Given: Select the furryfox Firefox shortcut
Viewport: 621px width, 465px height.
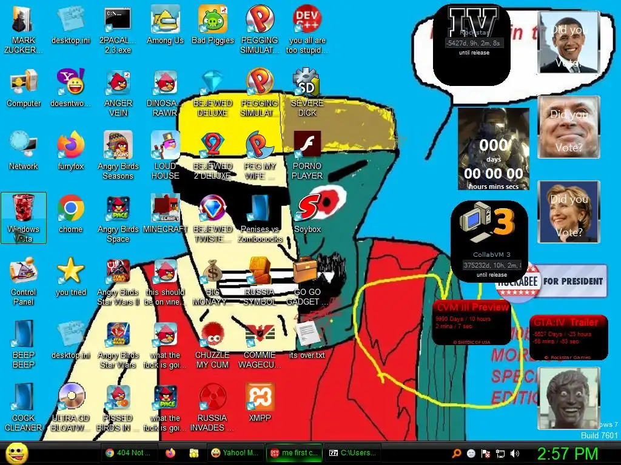Looking at the screenshot, I should pyautogui.click(x=71, y=151).
